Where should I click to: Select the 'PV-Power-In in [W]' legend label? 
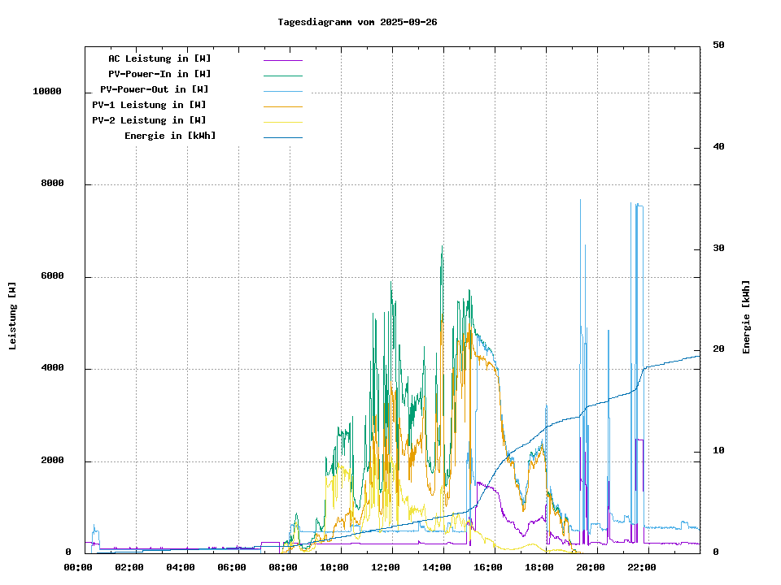(x=159, y=74)
